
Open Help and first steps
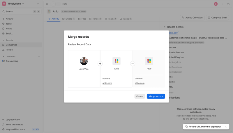click(15, 129)
